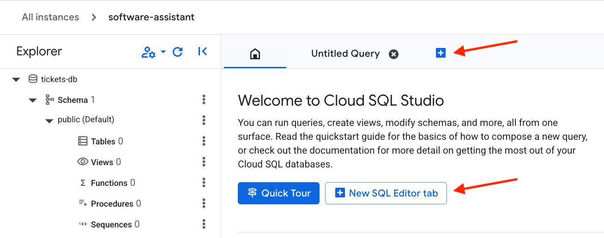604x238 pixels.
Task: Open the user settings icon dropdown in Explorer
Action: click(153, 52)
